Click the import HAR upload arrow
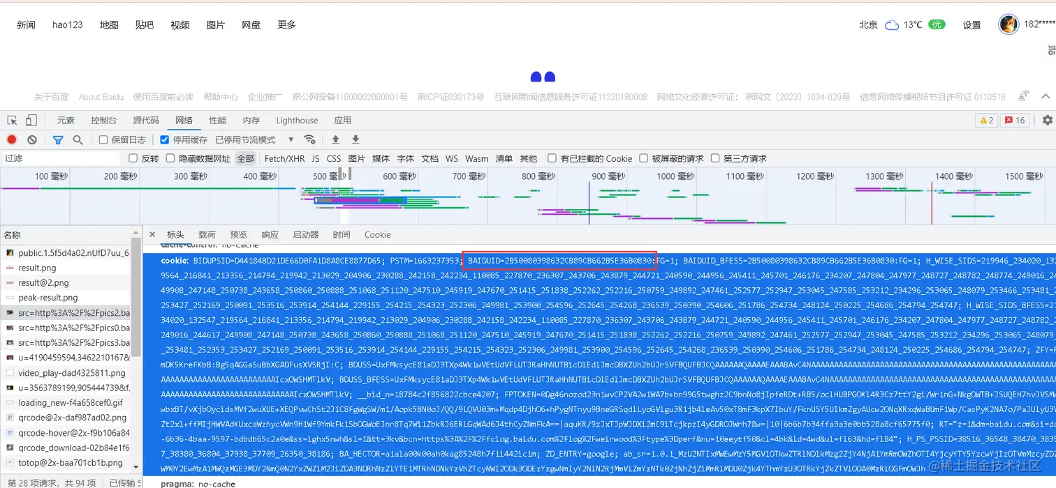The width and height of the screenshot is (1056, 488). [x=336, y=139]
